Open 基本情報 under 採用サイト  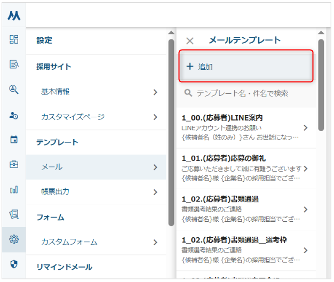(99, 92)
